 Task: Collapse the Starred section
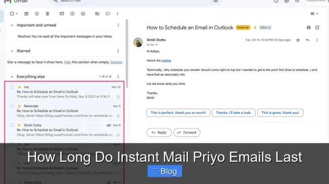(12, 51)
